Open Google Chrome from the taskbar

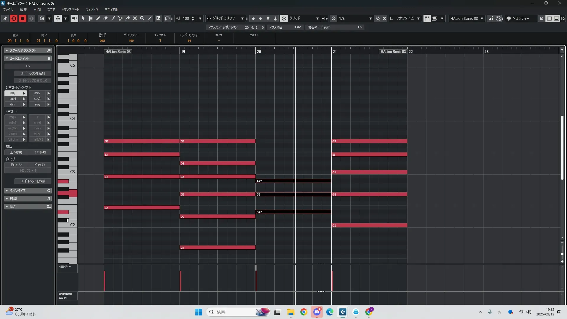pyautogui.click(x=304, y=312)
